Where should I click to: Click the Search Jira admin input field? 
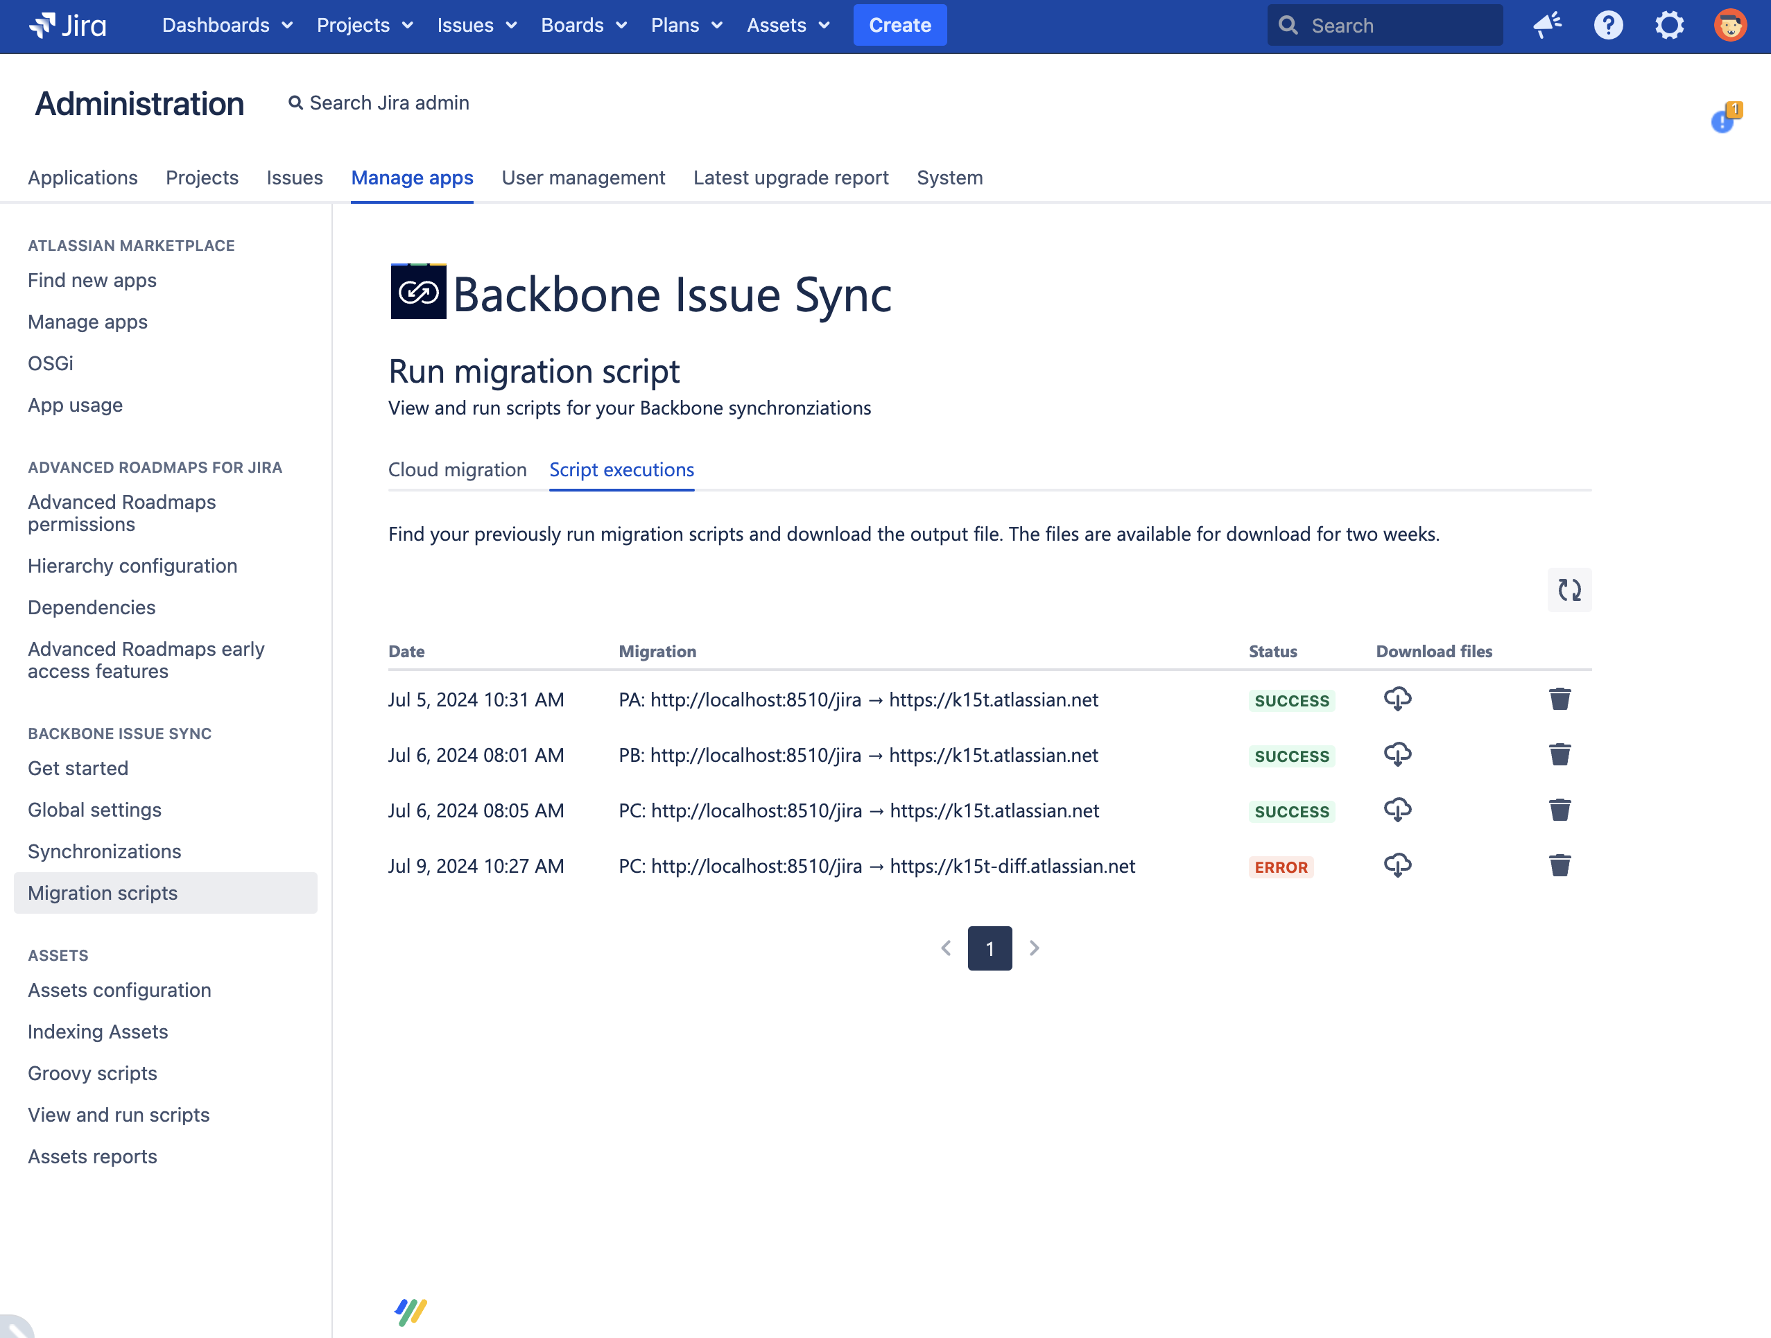[x=378, y=101]
